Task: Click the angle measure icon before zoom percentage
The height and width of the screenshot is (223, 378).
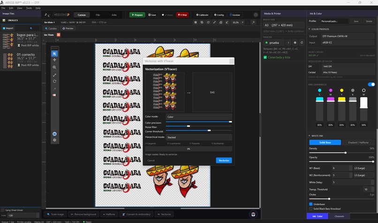Action: tap(227, 22)
